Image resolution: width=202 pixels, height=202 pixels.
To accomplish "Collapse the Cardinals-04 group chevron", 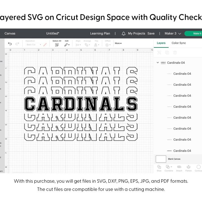I will pos(158,63).
